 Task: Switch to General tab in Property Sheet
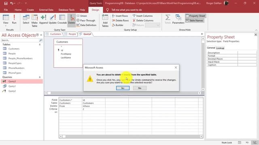(x=211, y=48)
